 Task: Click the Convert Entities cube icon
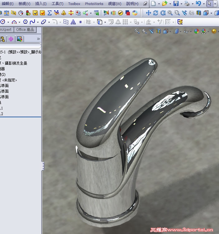click(100, 22)
